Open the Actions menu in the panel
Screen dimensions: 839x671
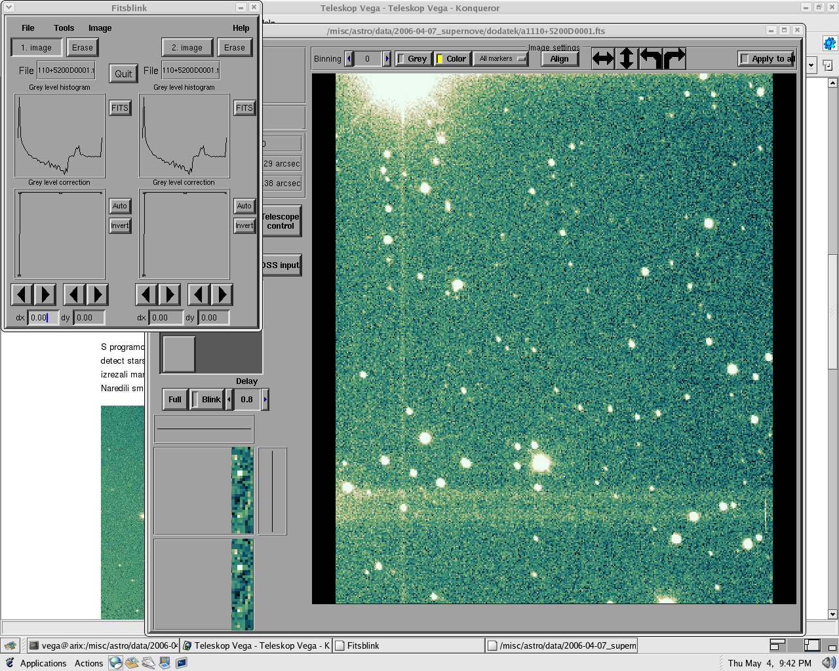[x=88, y=663]
